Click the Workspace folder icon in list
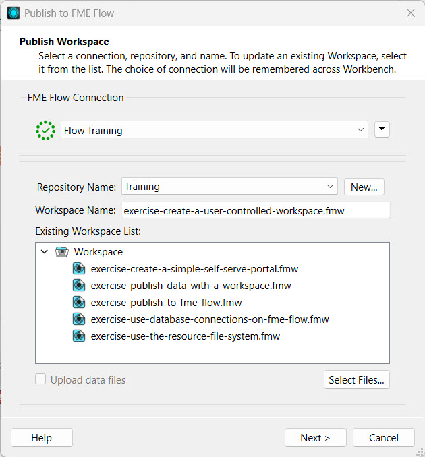The image size is (425, 457). (61, 252)
